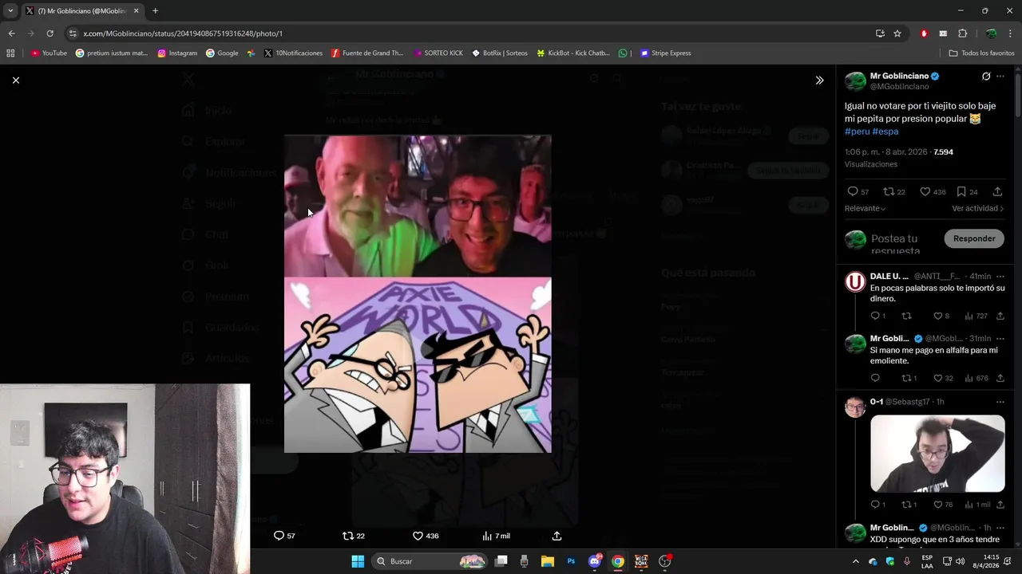Share the main post from the sidebar
Screen dimensions: 1022x574
tap(997, 191)
